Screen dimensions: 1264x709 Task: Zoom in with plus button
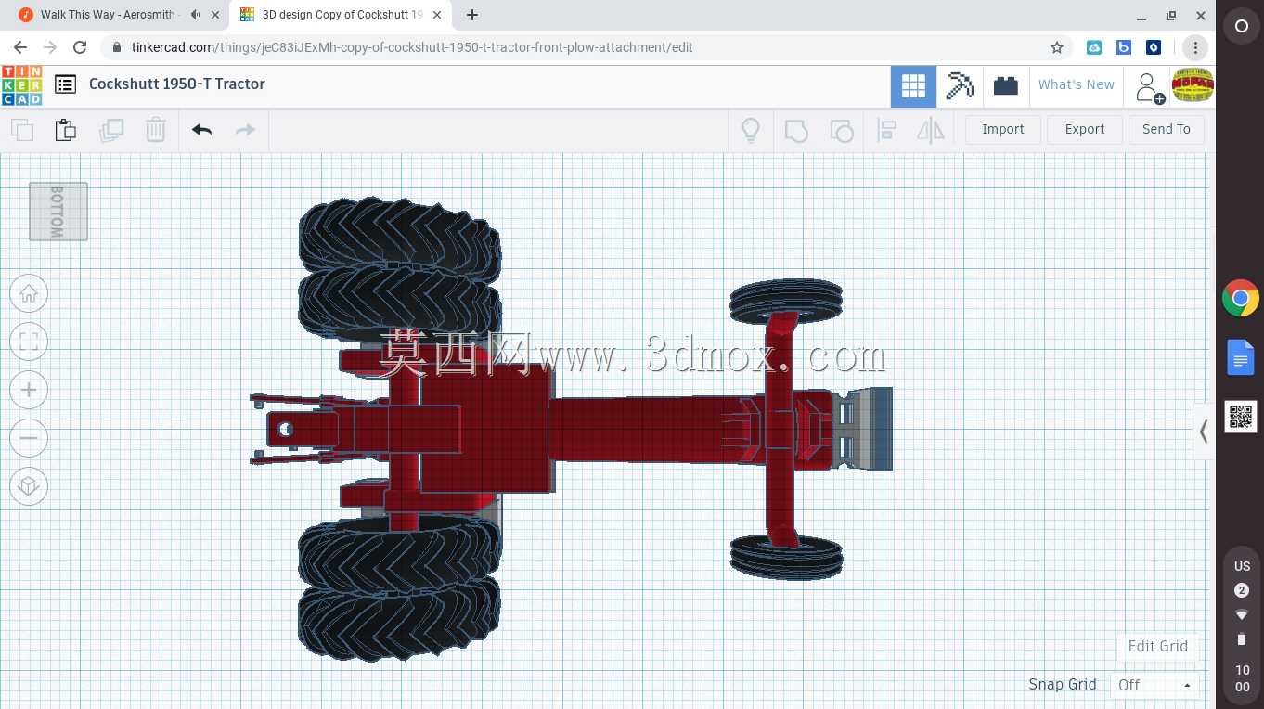(29, 390)
